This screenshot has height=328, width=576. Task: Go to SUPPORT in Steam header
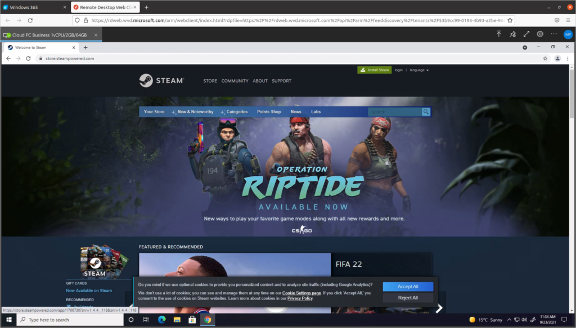(x=281, y=81)
